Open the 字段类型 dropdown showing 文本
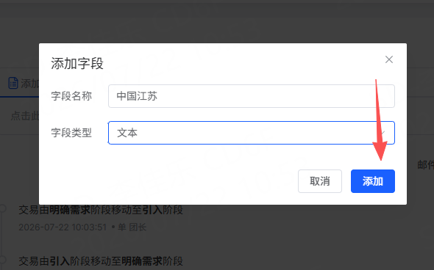This screenshot has height=270, width=434. point(252,133)
